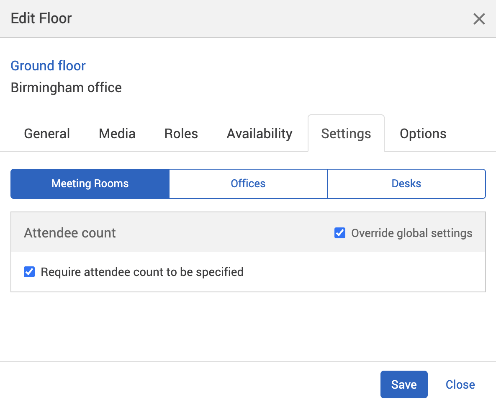Image resolution: width=496 pixels, height=405 pixels.
Task: View the Desks settings
Action: pyautogui.click(x=406, y=183)
